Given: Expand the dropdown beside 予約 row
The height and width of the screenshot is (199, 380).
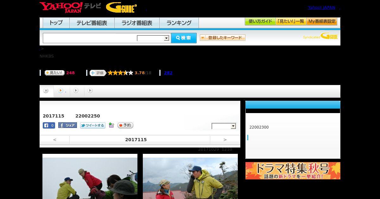Looking at the screenshot, I should click(x=224, y=126).
